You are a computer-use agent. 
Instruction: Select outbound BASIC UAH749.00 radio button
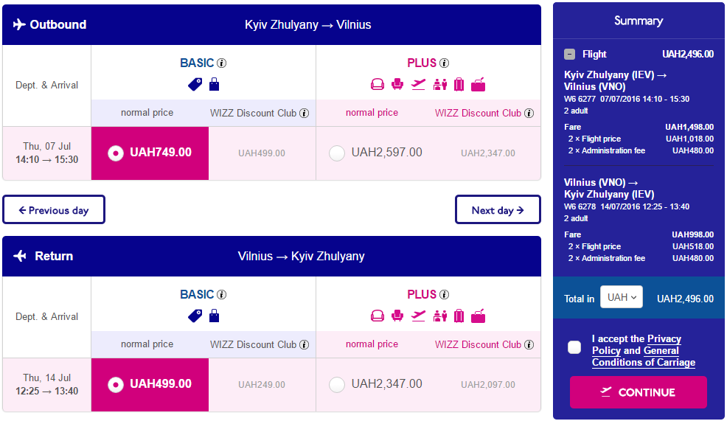(x=116, y=153)
